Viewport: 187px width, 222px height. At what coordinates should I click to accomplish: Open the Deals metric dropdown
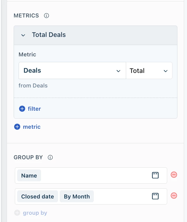coord(72,71)
